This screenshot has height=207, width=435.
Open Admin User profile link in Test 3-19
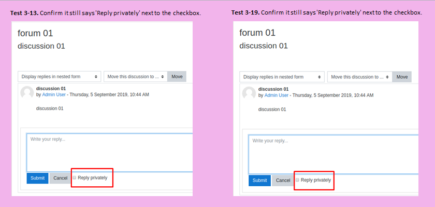[x=277, y=95]
